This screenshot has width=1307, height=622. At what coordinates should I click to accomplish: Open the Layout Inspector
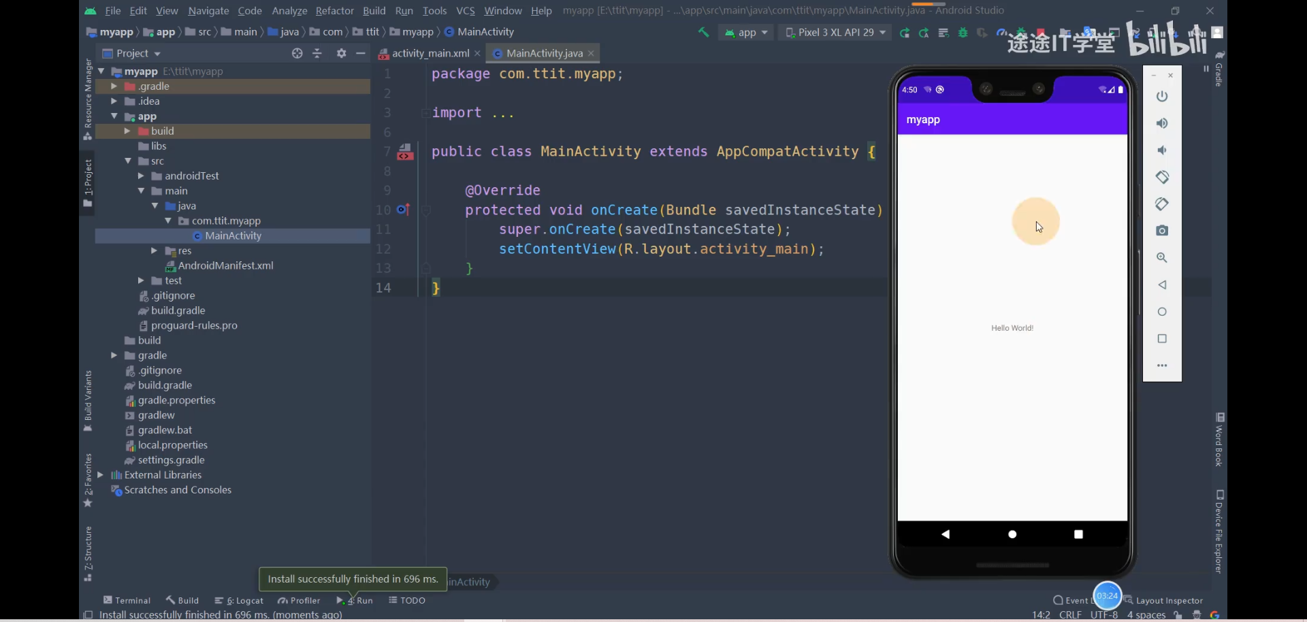click(x=1163, y=600)
